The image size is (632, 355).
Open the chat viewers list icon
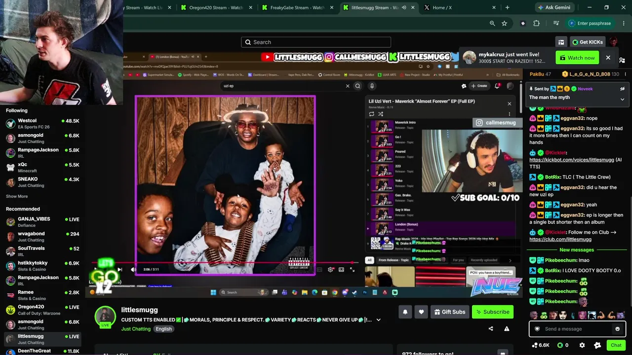pos(622,60)
